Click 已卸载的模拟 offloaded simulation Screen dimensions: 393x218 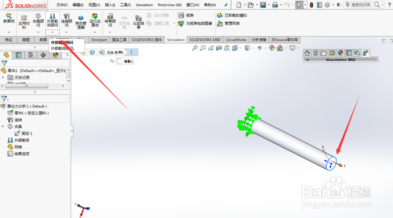232,15
